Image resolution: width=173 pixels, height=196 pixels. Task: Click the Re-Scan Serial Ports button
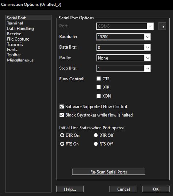tap(109, 172)
